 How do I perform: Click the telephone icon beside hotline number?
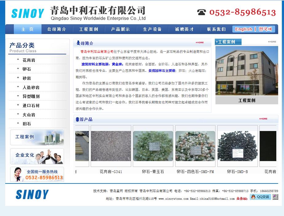coord(201,12)
